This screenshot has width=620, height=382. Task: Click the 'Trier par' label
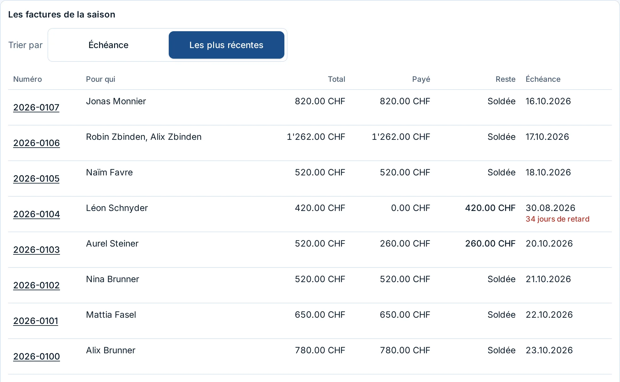[25, 45]
